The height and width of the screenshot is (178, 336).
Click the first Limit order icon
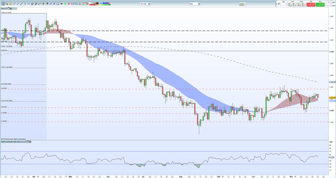tap(290, 4)
